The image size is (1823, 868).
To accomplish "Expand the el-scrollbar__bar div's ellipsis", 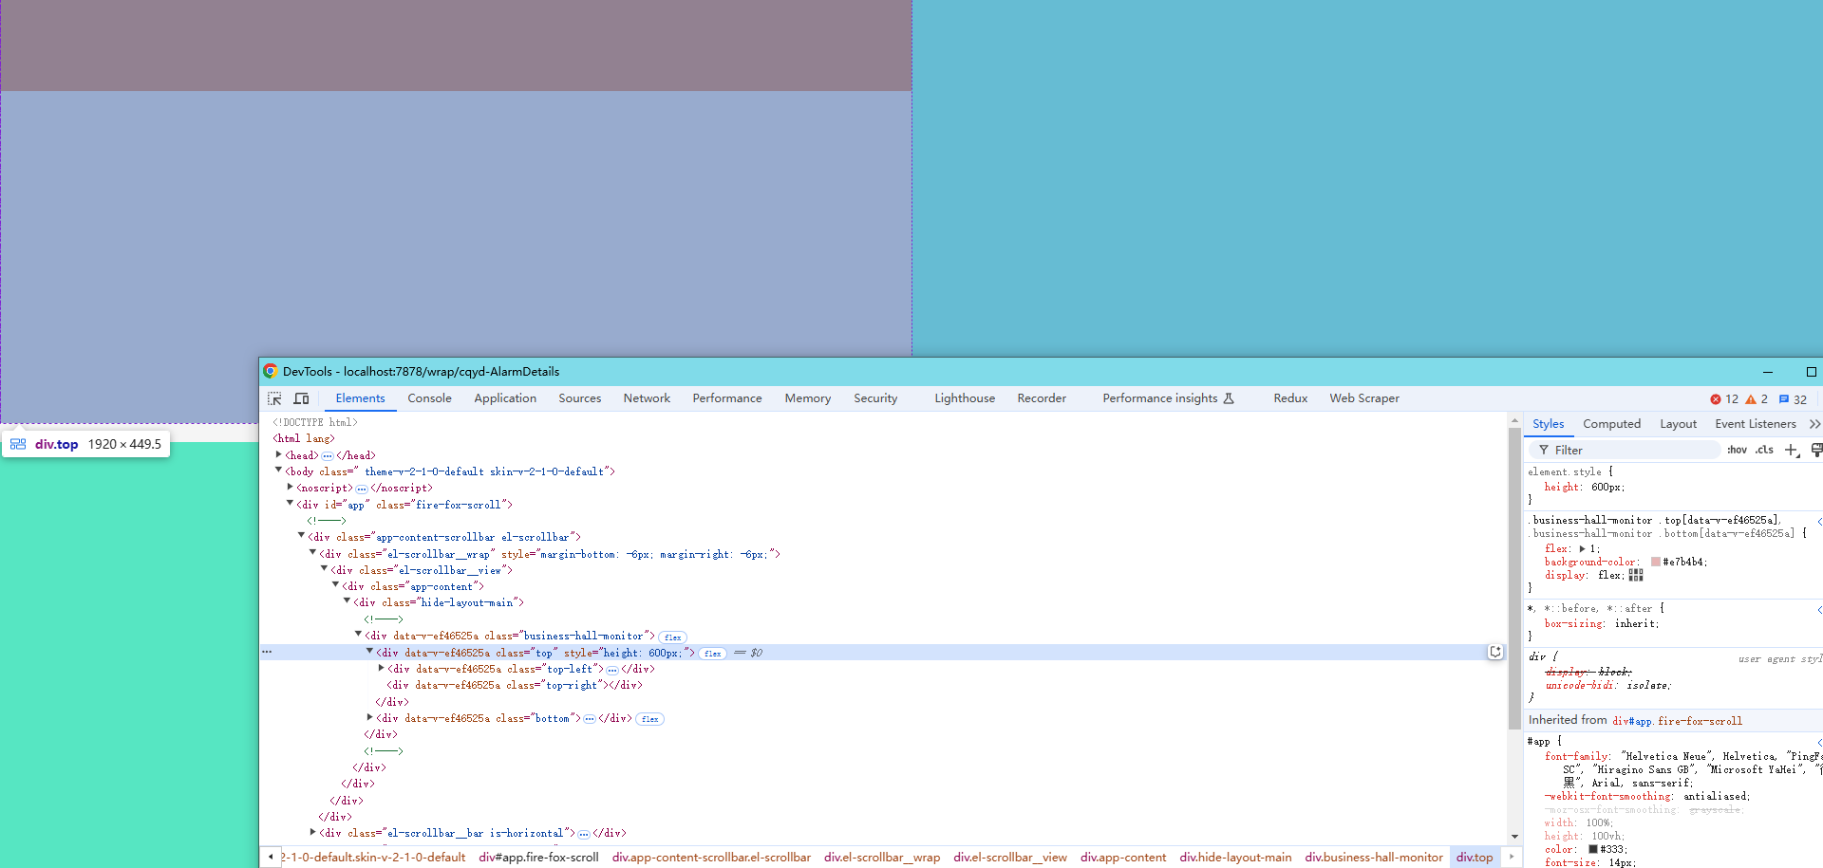I will (x=584, y=834).
